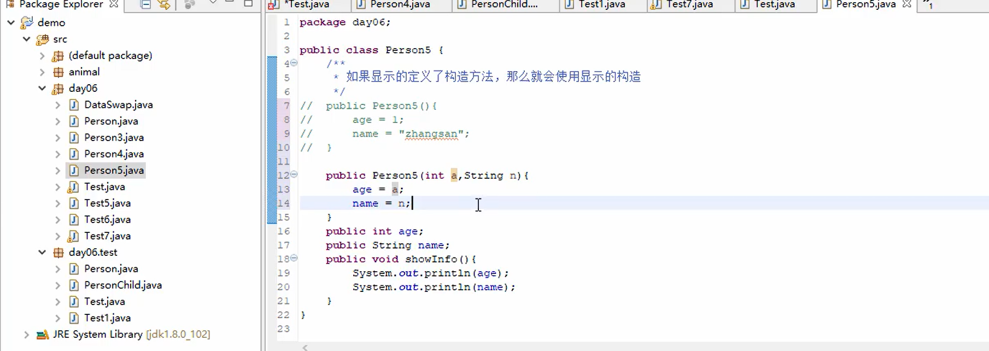Select PersonChild.java in the tree
The width and height of the screenshot is (989, 351).
tap(123, 285)
